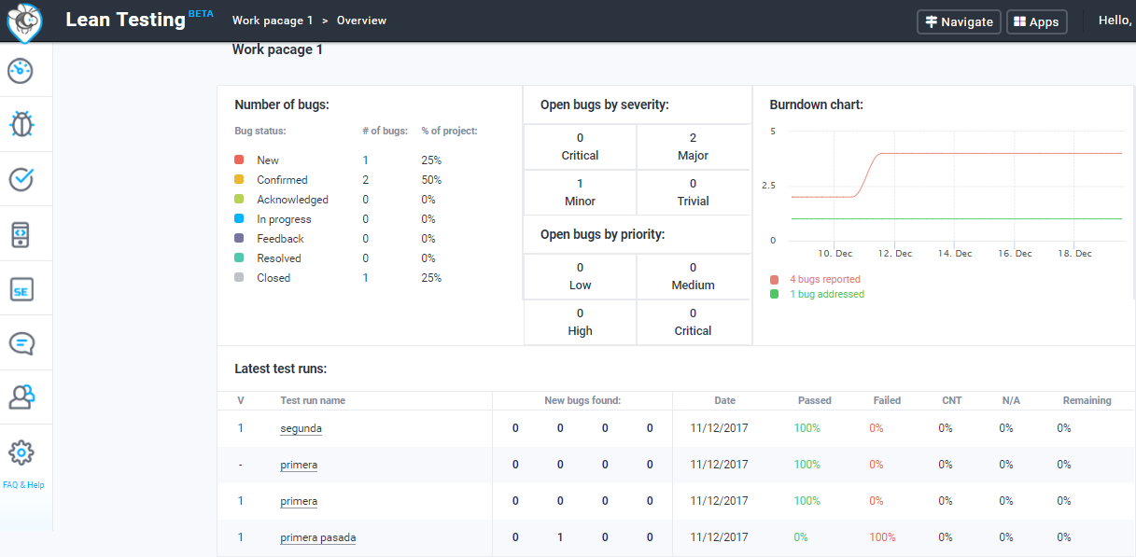Open the settings gear icon in sidebar
Viewport: 1136px width, 557px height.
tap(21, 453)
